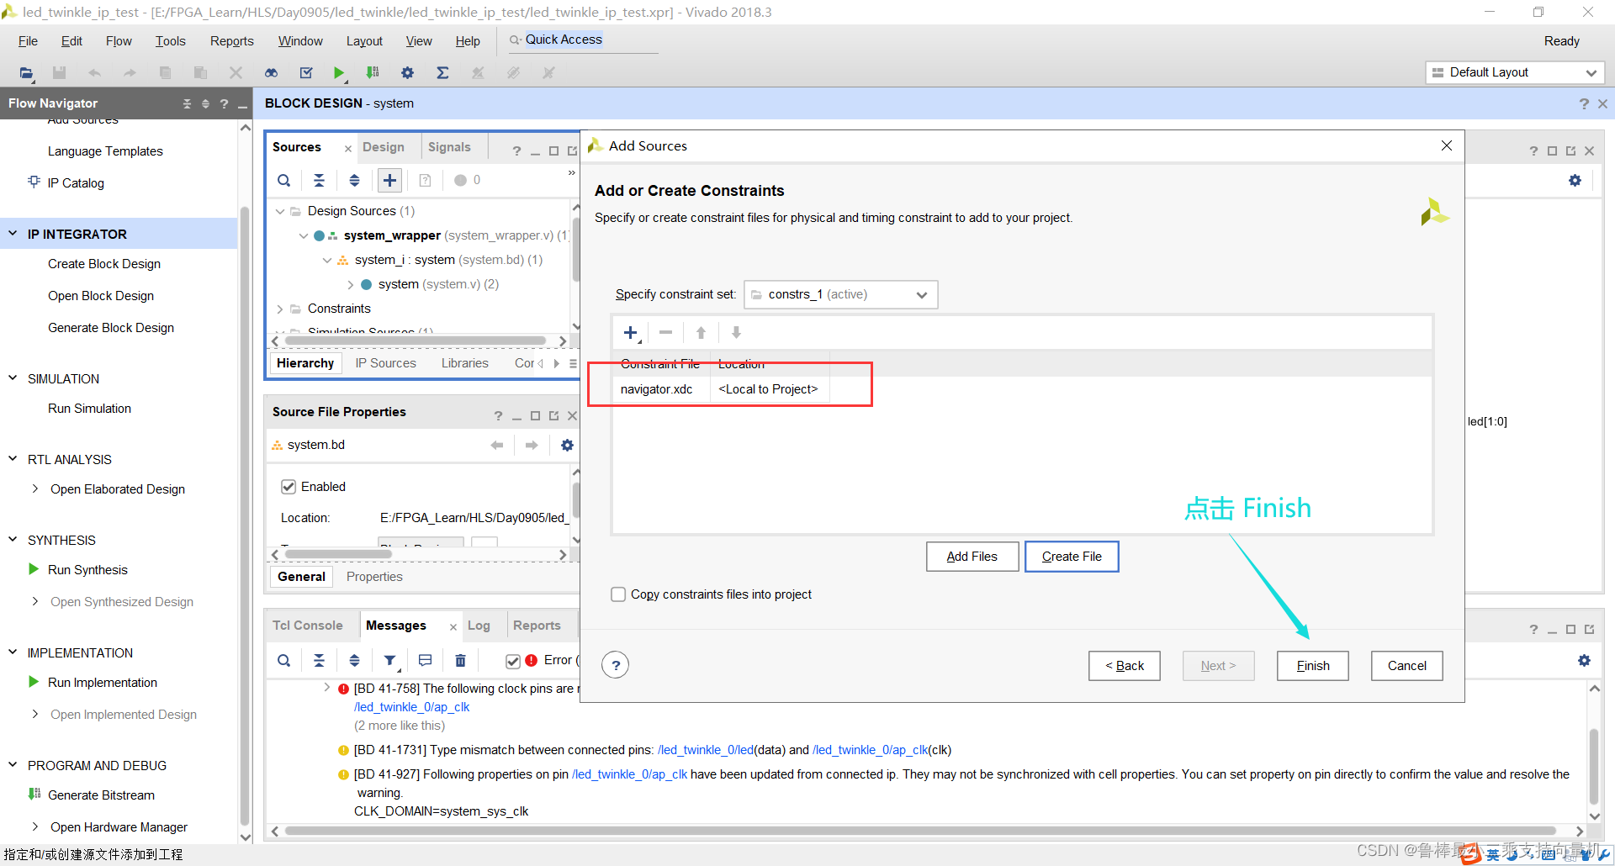The width and height of the screenshot is (1615, 866).
Task: Switch to Properties tab in Source File Properties
Action: pos(374,577)
